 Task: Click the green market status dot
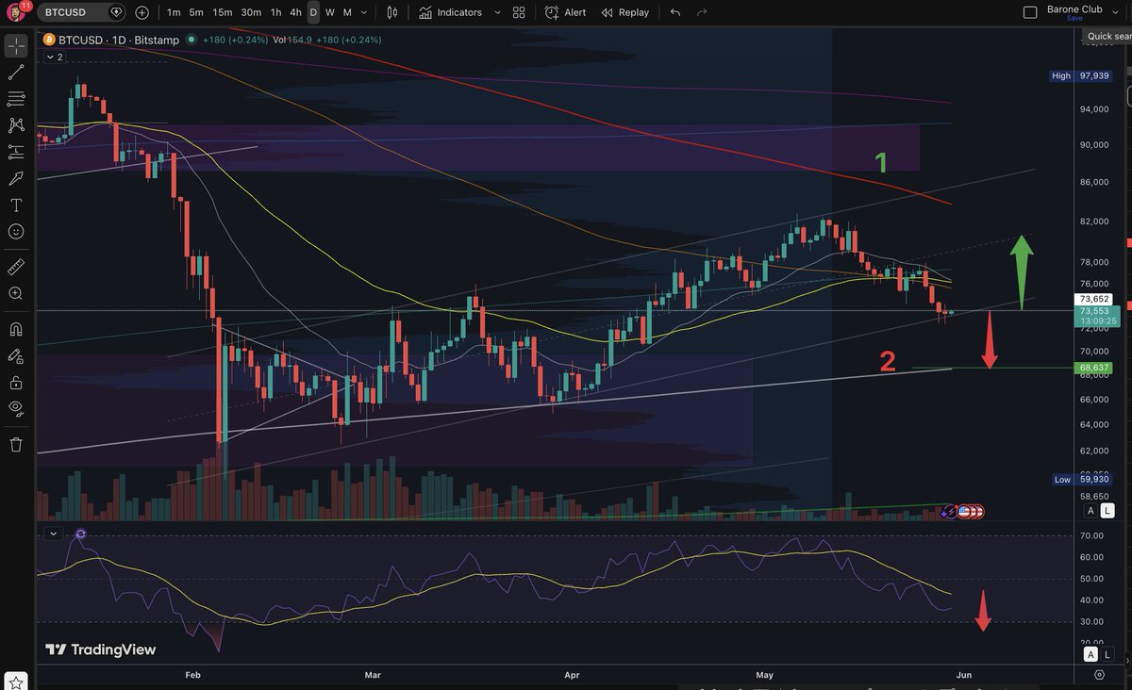click(x=191, y=40)
